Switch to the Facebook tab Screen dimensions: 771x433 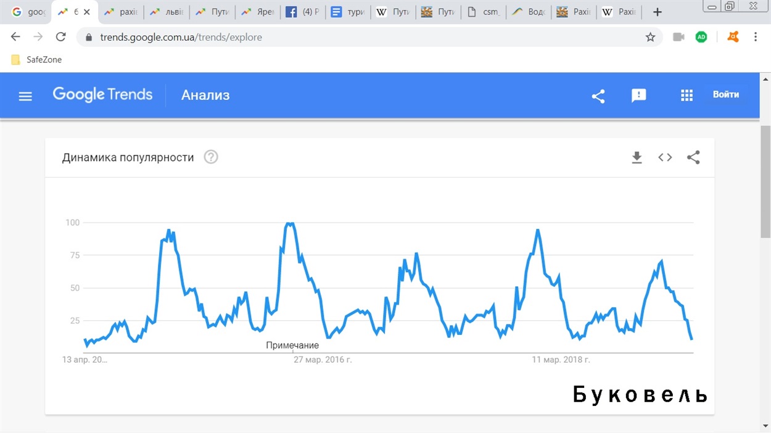tap(302, 12)
